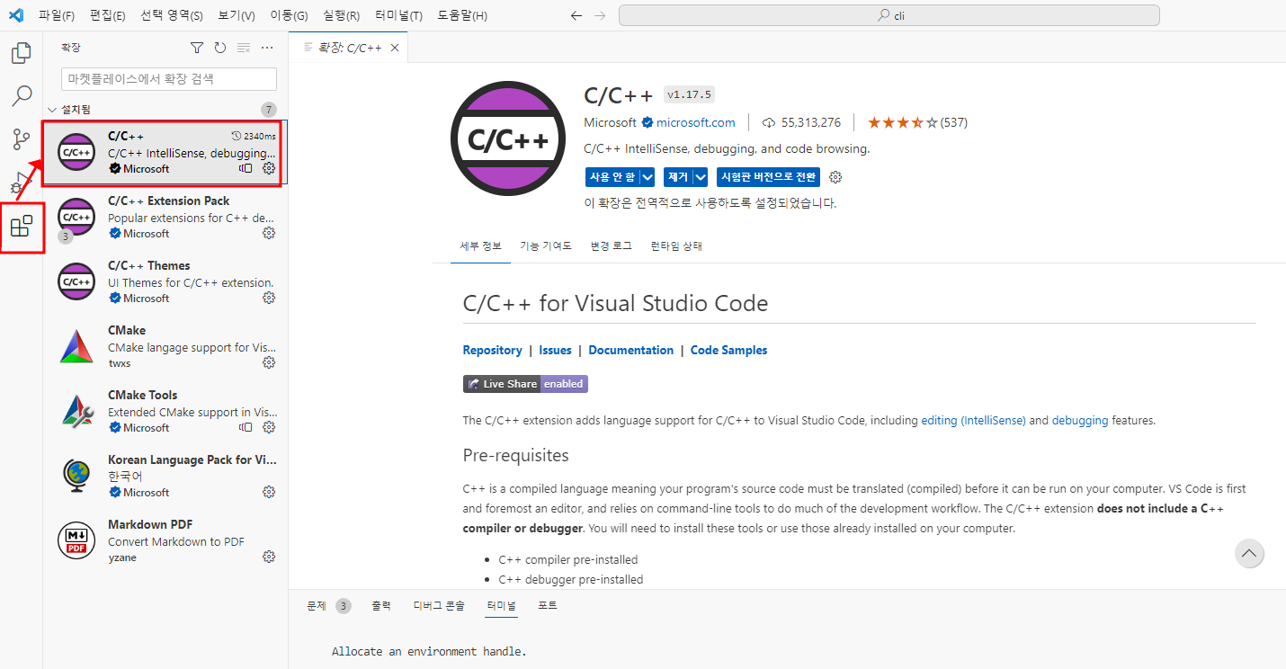Click remote indicator icon on CMake Tools row
Screen dimensions: 1286x669
[x=246, y=427]
